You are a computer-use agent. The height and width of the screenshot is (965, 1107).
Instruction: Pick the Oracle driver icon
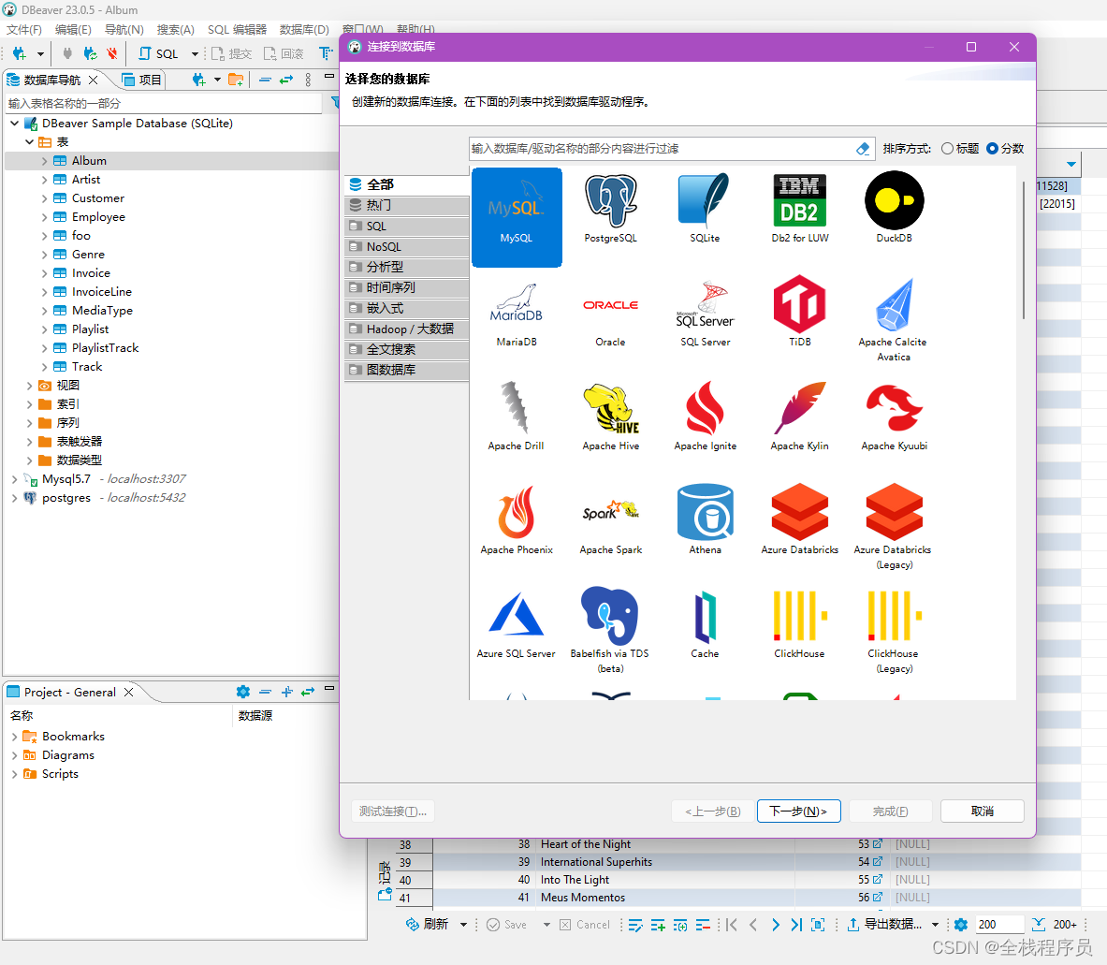coord(611,314)
